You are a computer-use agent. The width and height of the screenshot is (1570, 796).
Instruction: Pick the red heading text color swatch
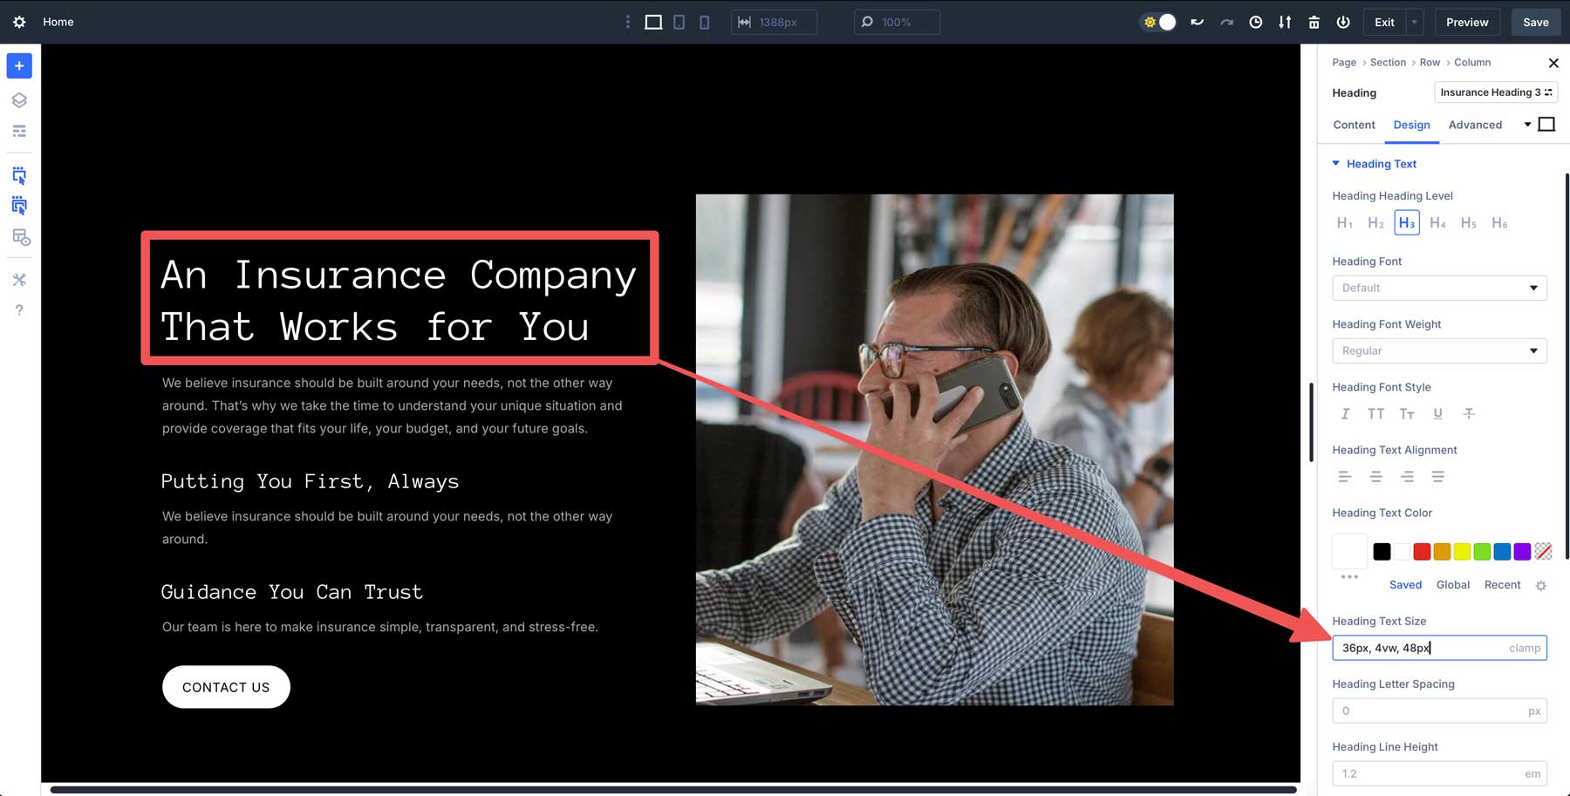(x=1422, y=551)
